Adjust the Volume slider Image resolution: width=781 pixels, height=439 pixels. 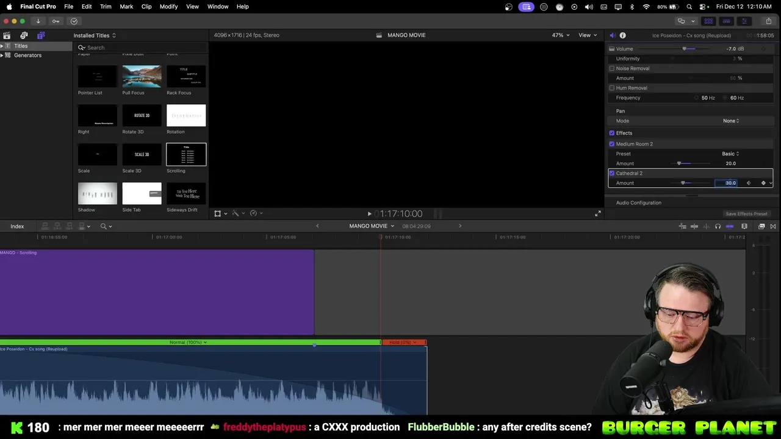(685, 49)
